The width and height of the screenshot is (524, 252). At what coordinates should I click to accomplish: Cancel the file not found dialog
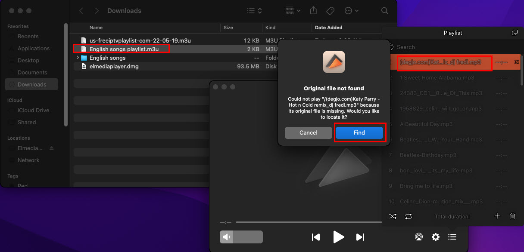(308, 132)
